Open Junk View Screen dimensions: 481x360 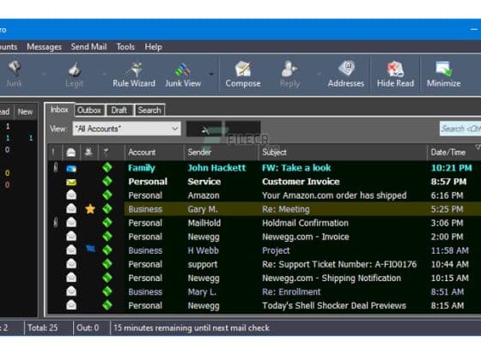(x=183, y=74)
